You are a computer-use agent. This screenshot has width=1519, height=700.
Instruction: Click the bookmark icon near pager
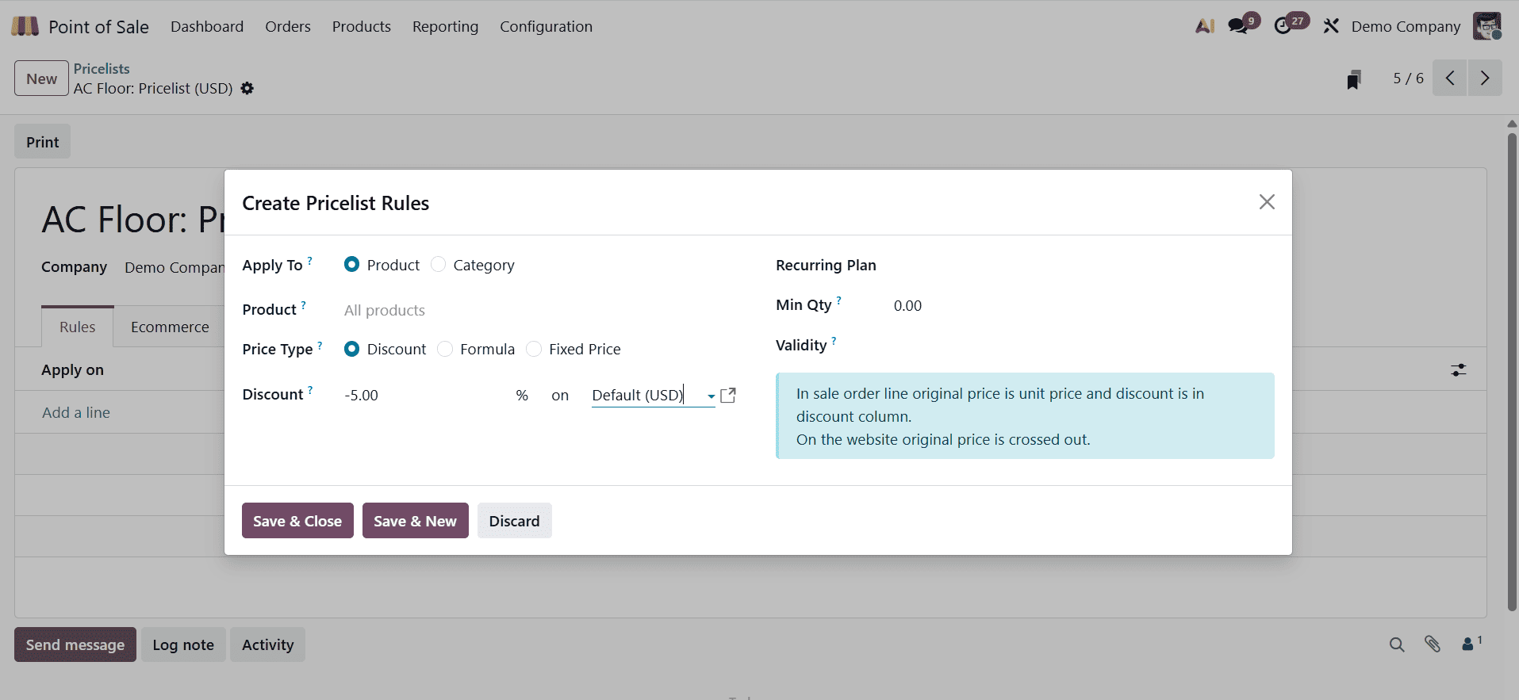click(1354, 79)
